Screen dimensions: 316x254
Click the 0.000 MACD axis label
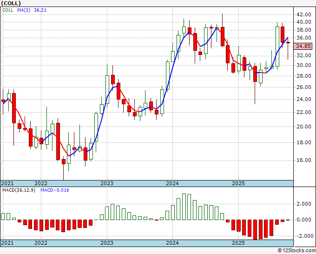(304, 220)
